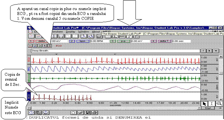
Task: Click the find peak toolbar icon
Action: click(x=84, y=36)
